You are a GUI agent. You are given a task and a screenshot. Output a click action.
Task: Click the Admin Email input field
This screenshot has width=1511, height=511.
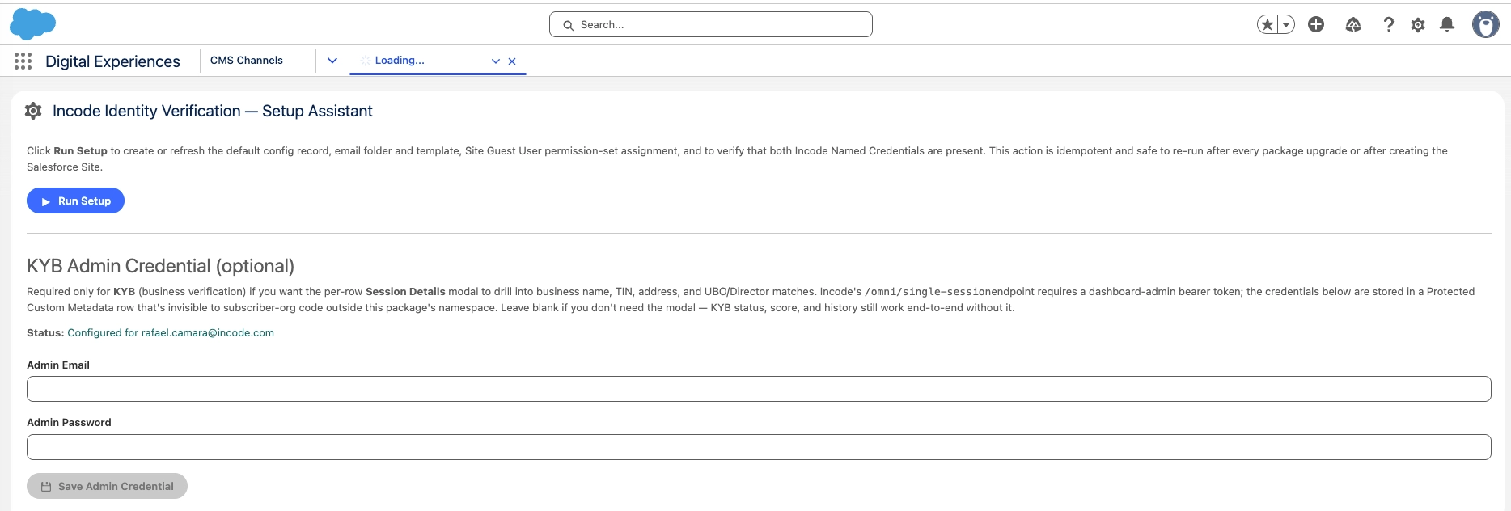point(759,389)
